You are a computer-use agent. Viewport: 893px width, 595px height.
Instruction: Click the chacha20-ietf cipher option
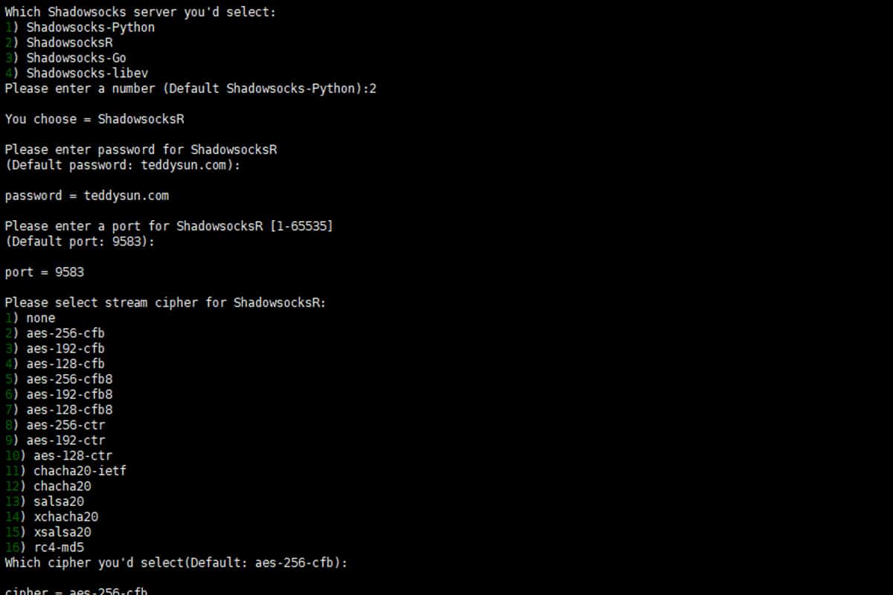[80, 471]
